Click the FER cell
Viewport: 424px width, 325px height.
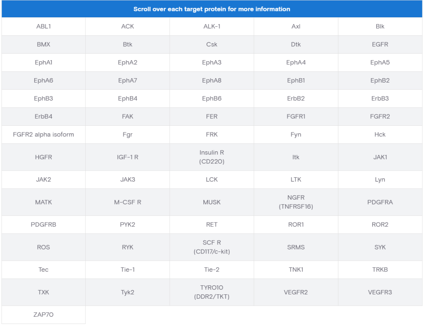click(212, 117)
